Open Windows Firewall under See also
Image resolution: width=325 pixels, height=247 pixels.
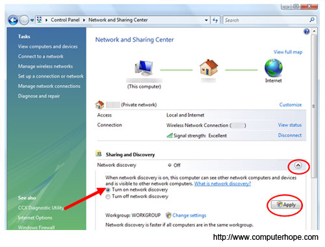pyautogui.click(x=36, y=227)
